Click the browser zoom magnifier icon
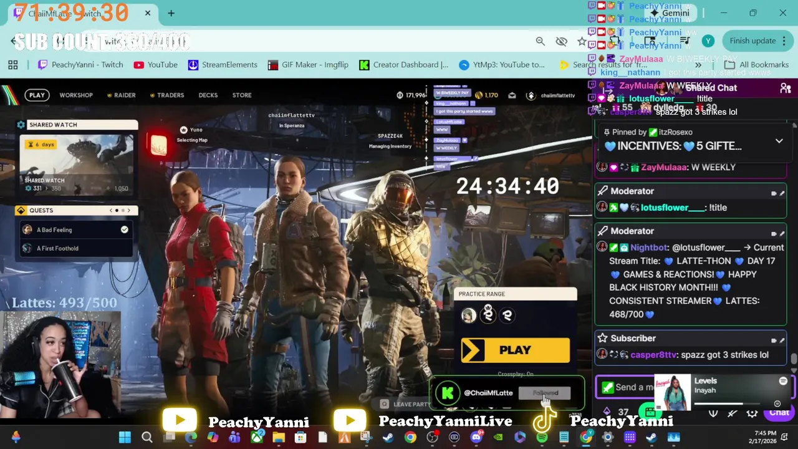The height and width of the screenshot is (449, 798). [x=541, y=41]
